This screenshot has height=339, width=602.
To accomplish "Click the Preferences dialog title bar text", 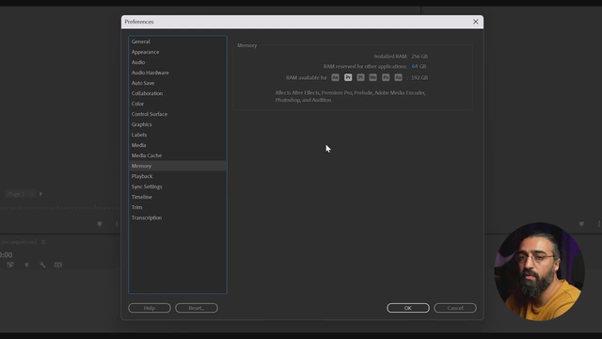I will [139, 22].
